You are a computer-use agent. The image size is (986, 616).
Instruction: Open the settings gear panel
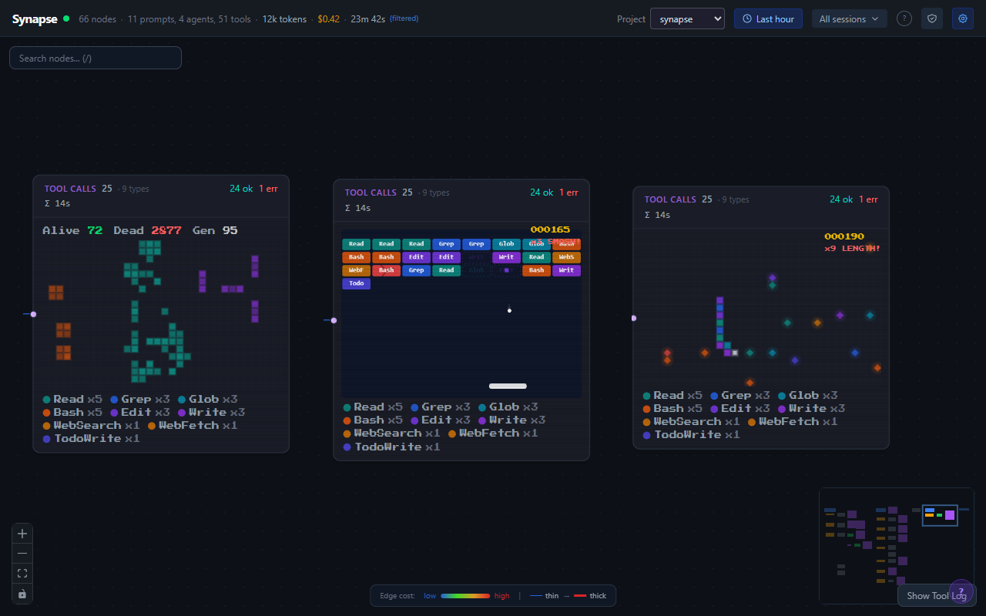(x=962, y=18)
